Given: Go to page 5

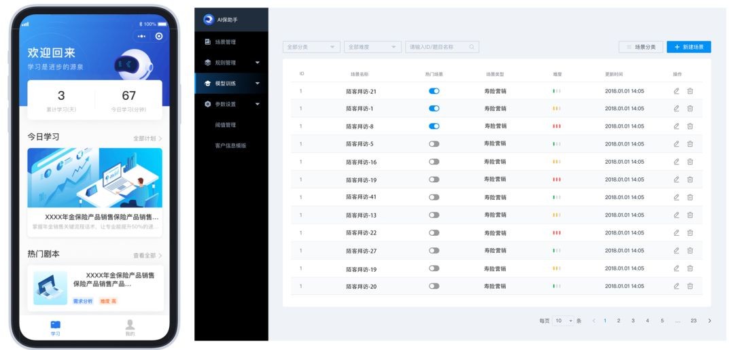Looking at the screenshot, I should click(x=662, y=321).
